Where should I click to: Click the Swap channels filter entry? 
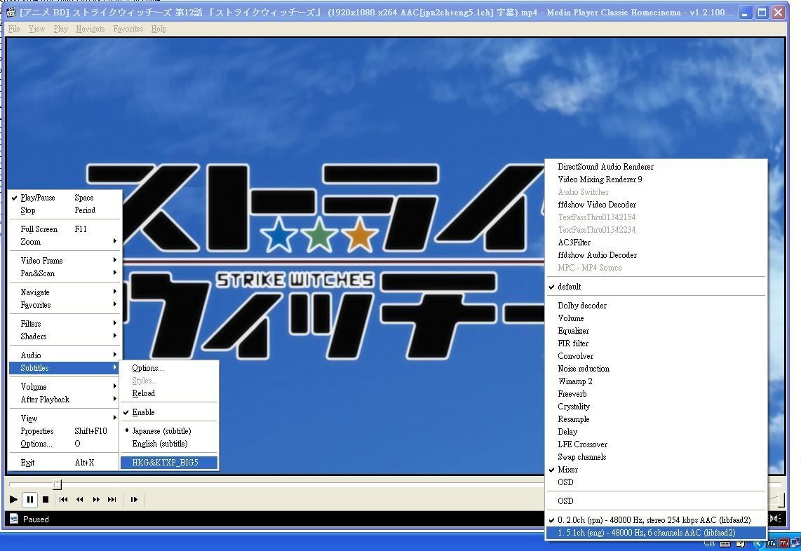tap(656, 457)
